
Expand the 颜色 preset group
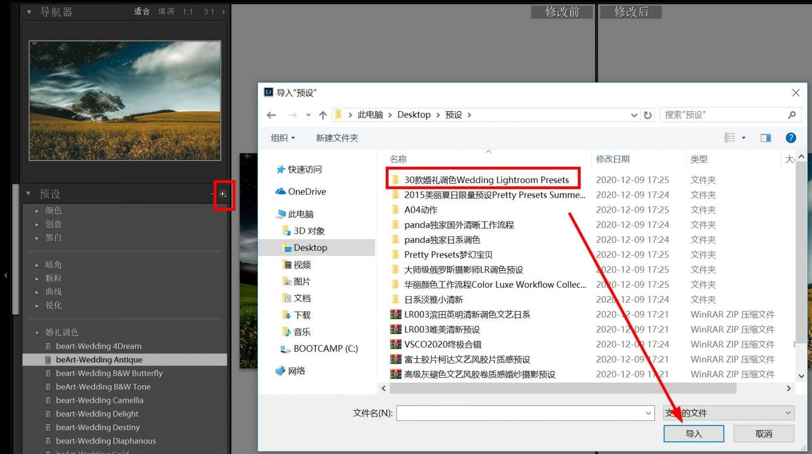(37, 211)
